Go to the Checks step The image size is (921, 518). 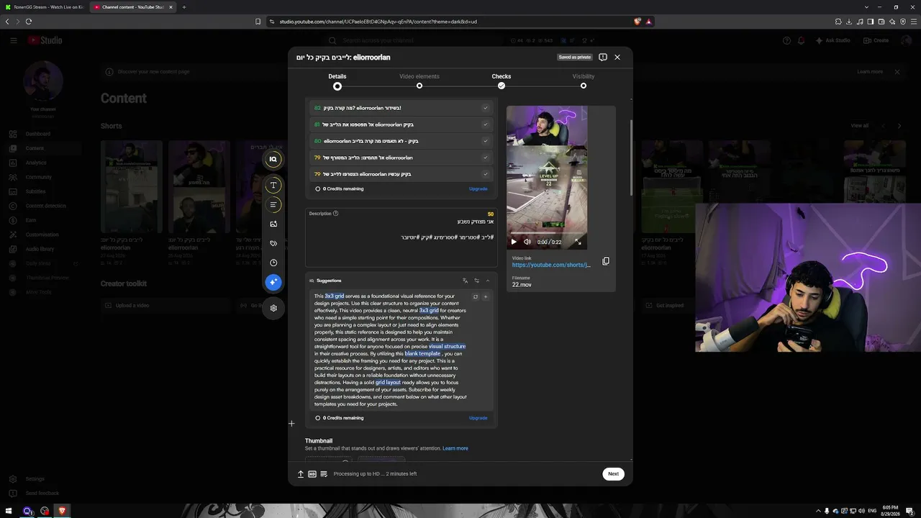(x=502, y=81)
